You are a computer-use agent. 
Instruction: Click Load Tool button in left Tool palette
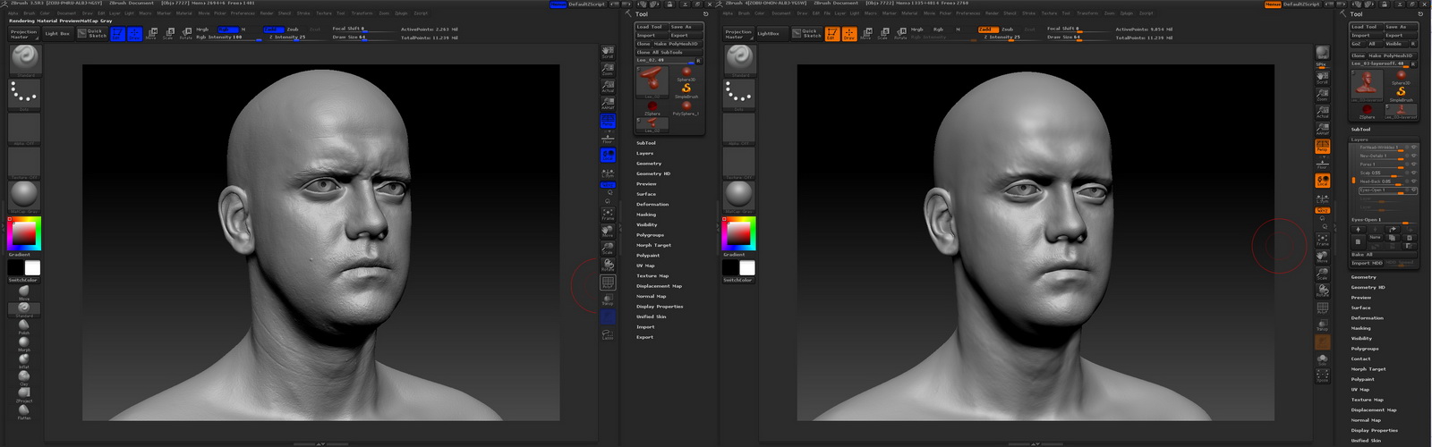pyautogui.click(x=650, y=27)
